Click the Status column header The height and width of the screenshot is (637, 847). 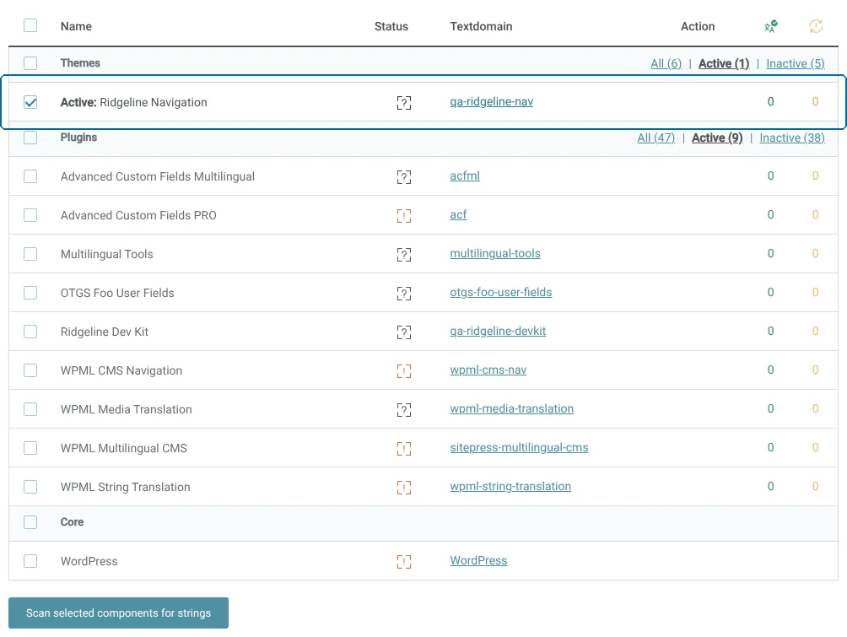pyautogui.click(x=391, y=26)
